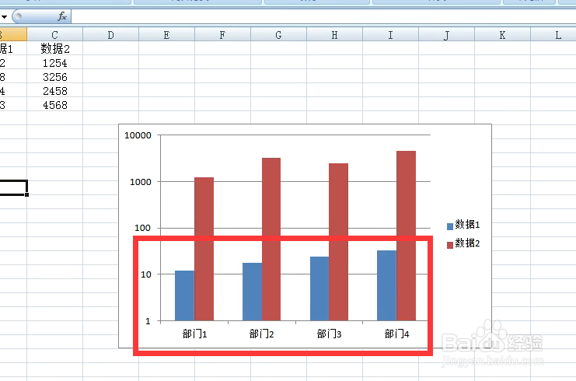Click category label 部门4

396,334
